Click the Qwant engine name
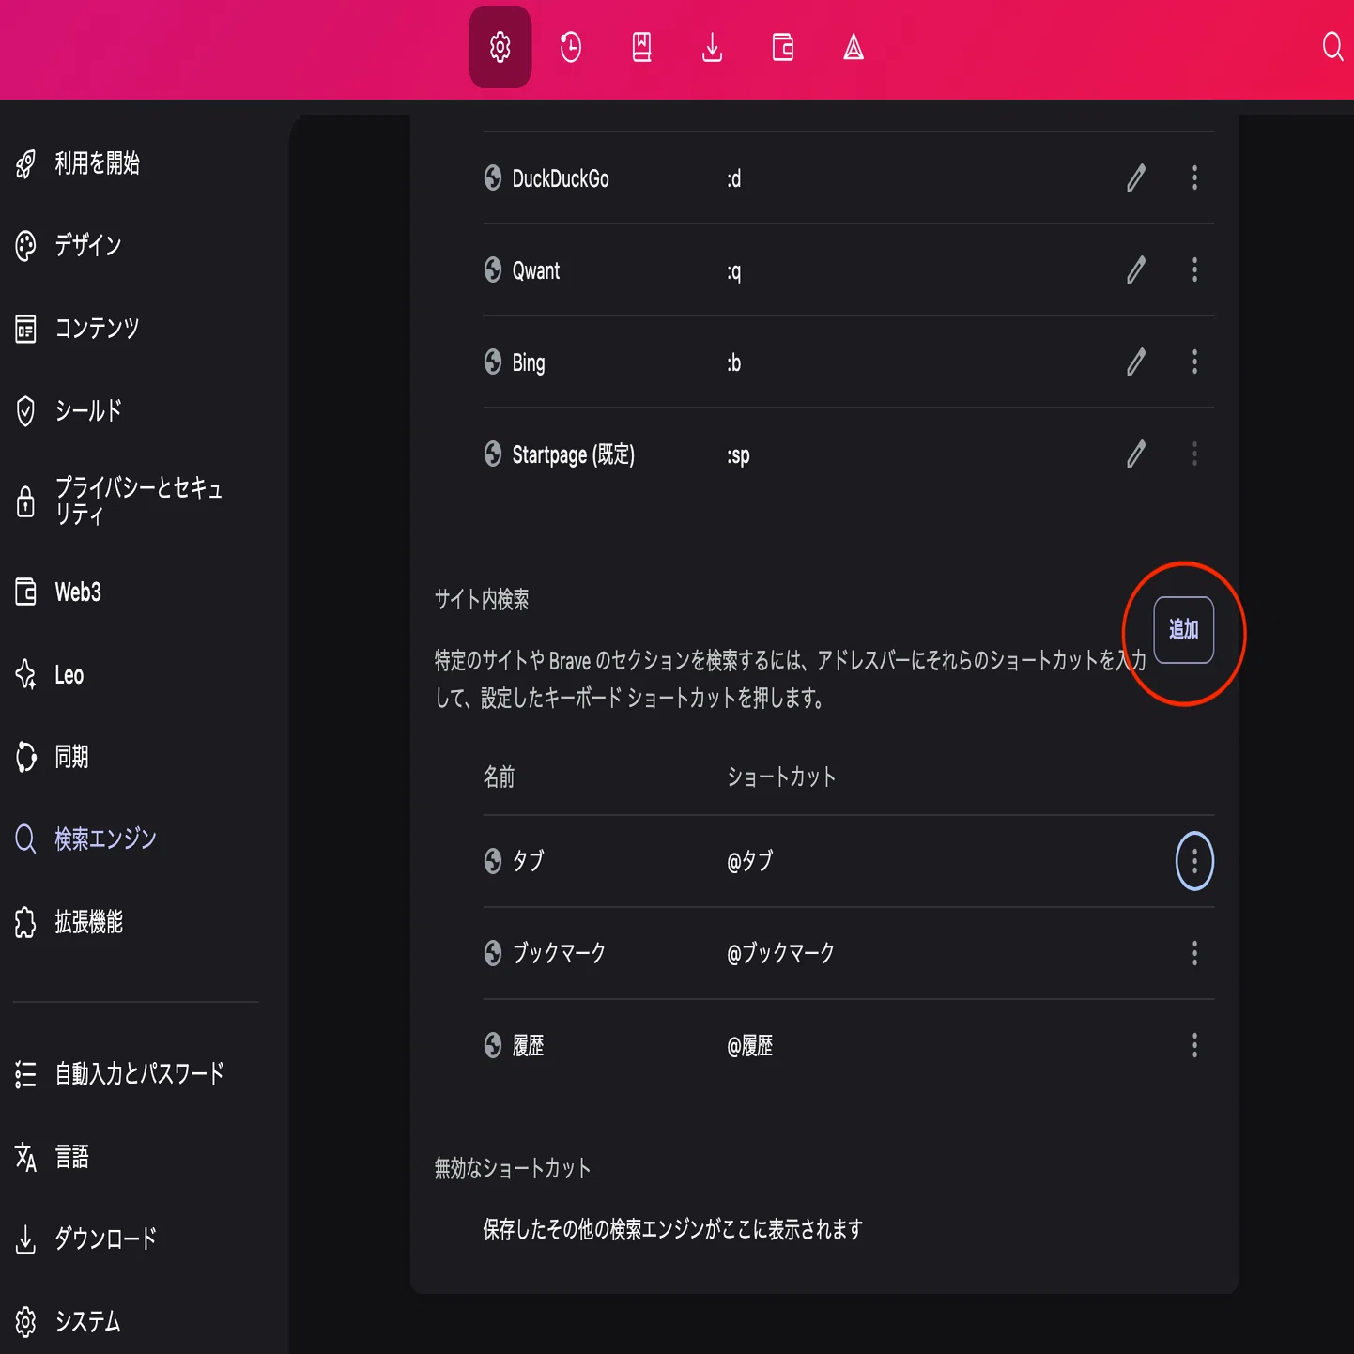Image resolution: width=1354 pixels, height=1354 pixels. [536, 271]
